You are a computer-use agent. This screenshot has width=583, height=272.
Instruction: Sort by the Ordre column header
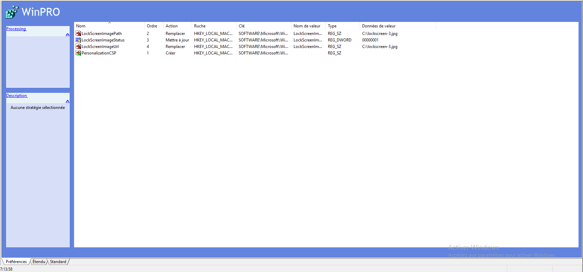[x=152, y=26]
